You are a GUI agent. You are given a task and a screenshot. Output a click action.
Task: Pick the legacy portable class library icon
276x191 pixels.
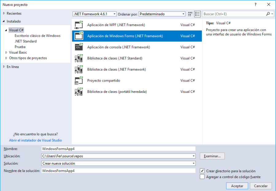click(79, 92)
